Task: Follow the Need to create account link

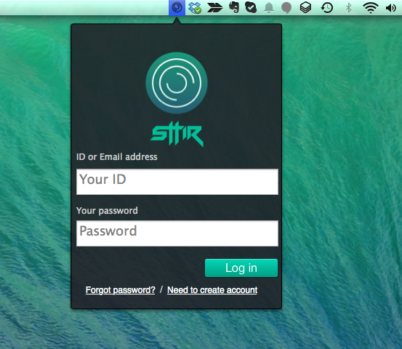Action: click(x=212, y=290)
